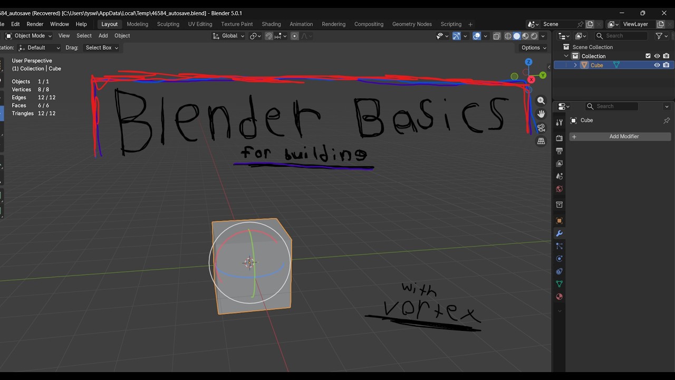Screen dimensions: 675x380
Task: Click the Add Modifier button
Action: coord(620,137)
